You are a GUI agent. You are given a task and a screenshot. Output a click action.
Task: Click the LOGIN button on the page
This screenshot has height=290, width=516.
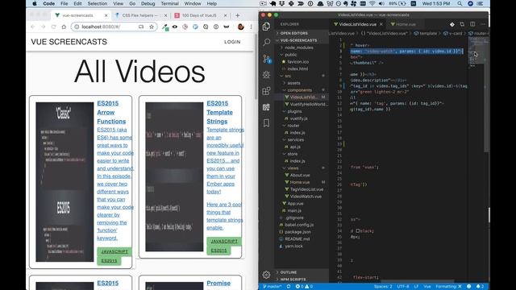click(232, 42)
